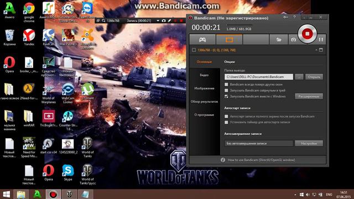Take a screenshot with the camera icon
This screenshot has height=199, width=354.
coord(293,40)
